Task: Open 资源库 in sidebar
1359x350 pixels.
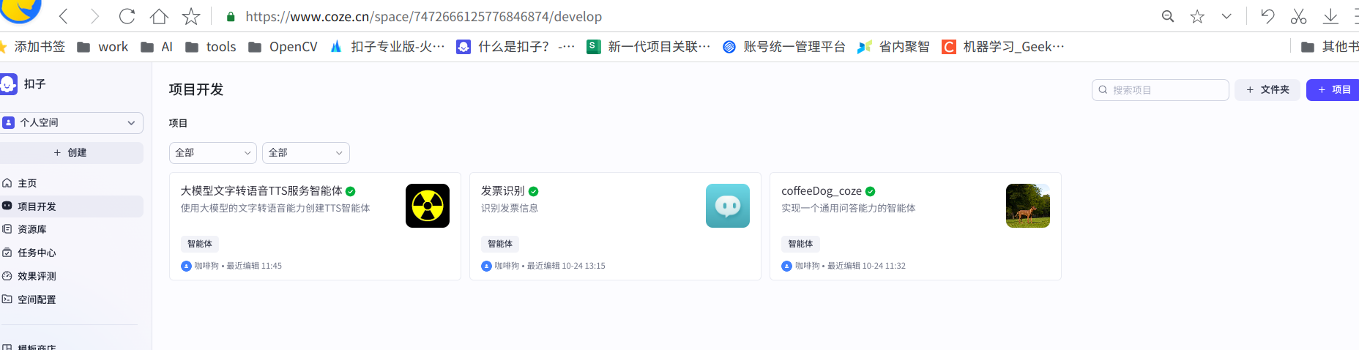Action: click(31, 229)
